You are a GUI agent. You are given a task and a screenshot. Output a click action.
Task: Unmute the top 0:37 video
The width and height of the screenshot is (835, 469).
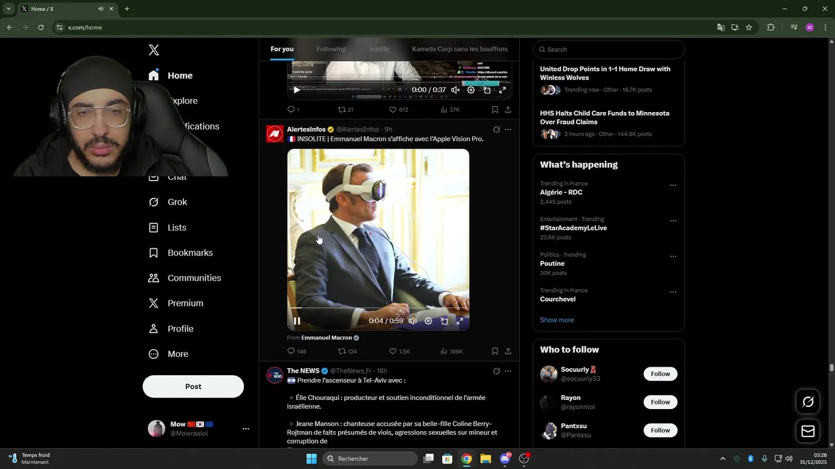click(x=455, y=90)
